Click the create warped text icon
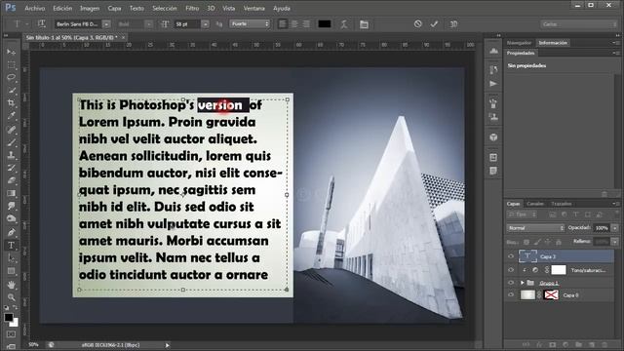The image size is (624, 351). click(x=344, y=24)
